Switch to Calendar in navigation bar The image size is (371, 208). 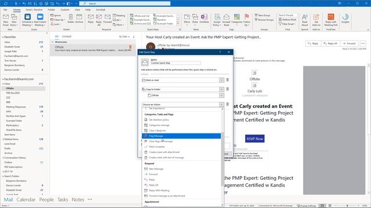(x=26, y=200)
